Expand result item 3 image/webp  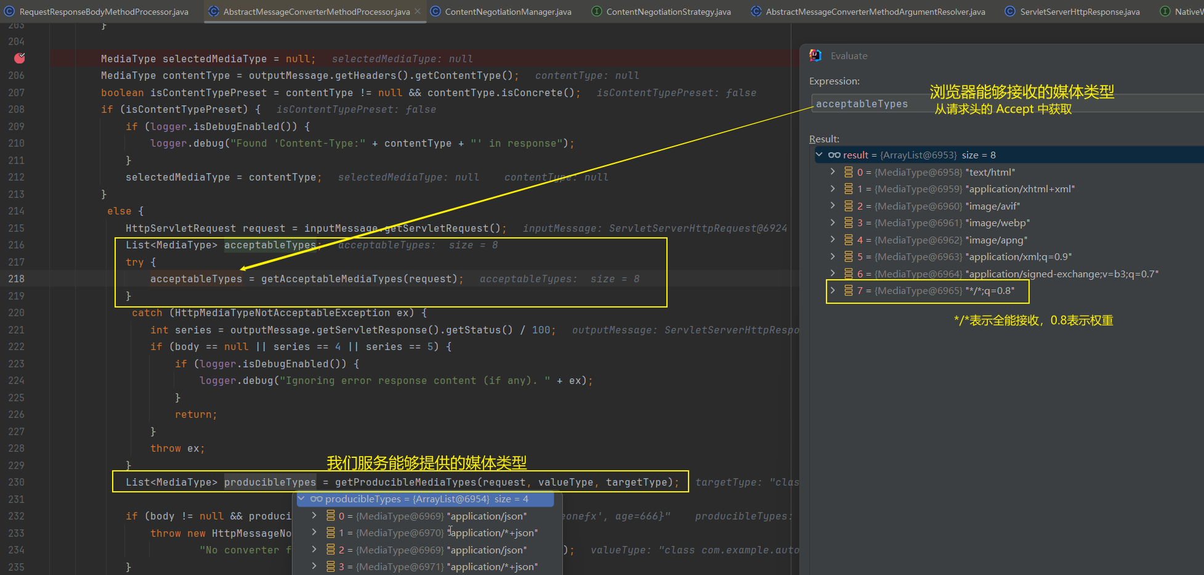833,222
